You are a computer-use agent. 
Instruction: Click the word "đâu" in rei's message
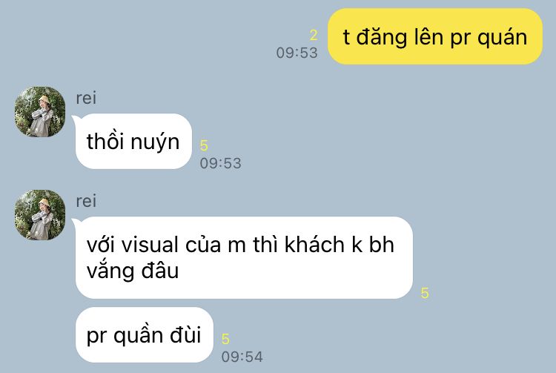click(160, 271)
